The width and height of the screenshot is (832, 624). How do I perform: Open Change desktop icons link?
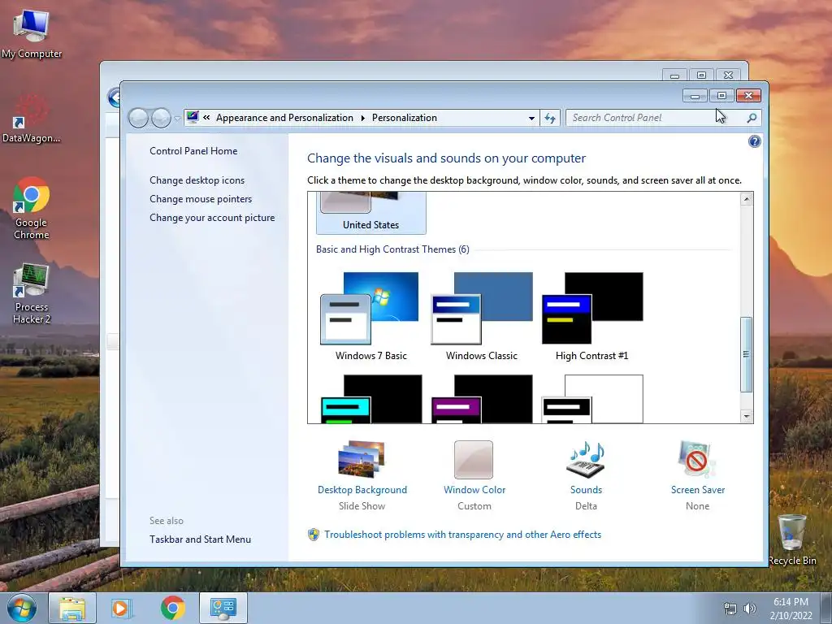coord(197,180)
